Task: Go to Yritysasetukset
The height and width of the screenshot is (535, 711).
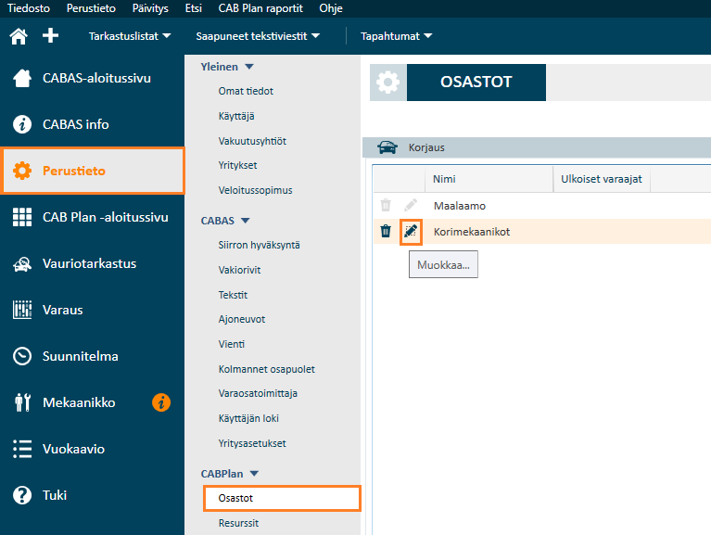Action: tap(252, 443)
